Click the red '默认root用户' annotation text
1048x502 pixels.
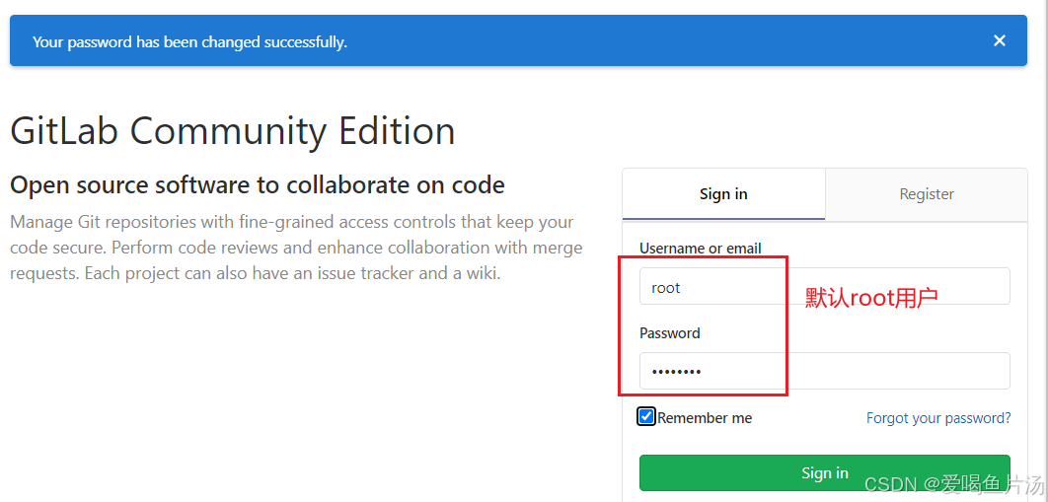tap(871, 298)
